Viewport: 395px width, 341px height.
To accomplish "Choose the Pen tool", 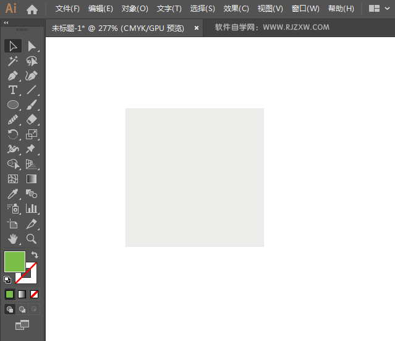I will click(13, 76).
